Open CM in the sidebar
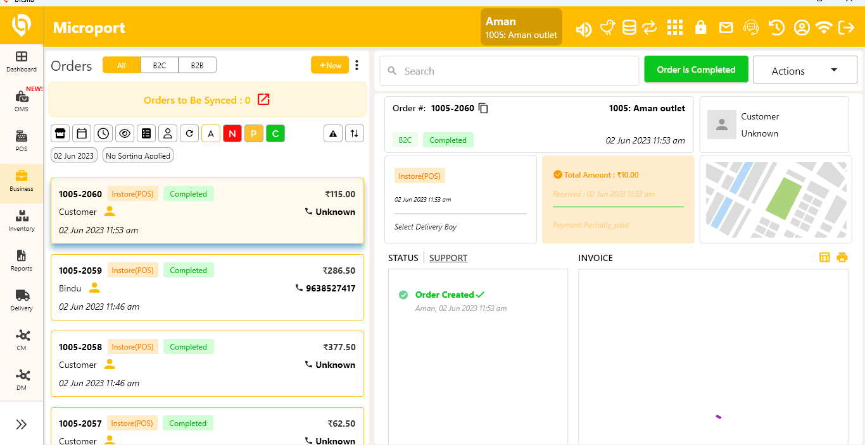Screen dimensions: 865x445 coord(22,340)
